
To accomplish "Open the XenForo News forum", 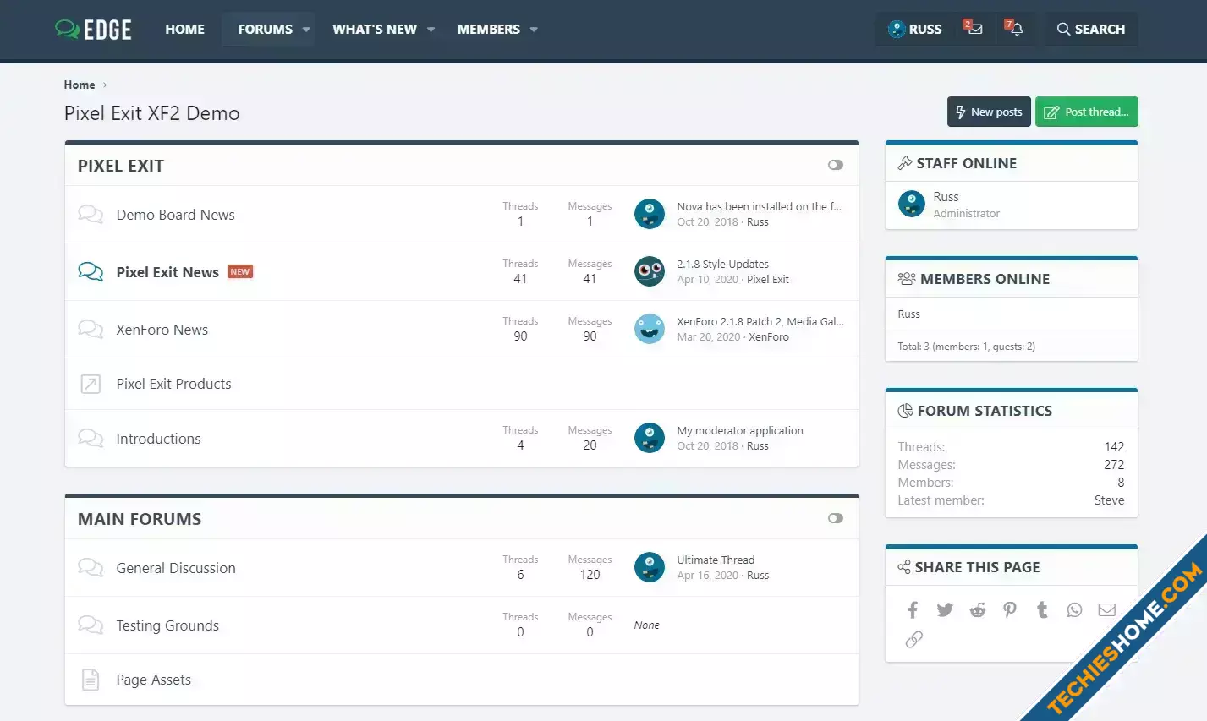I will pyautogui.click(x=162, y=330).
